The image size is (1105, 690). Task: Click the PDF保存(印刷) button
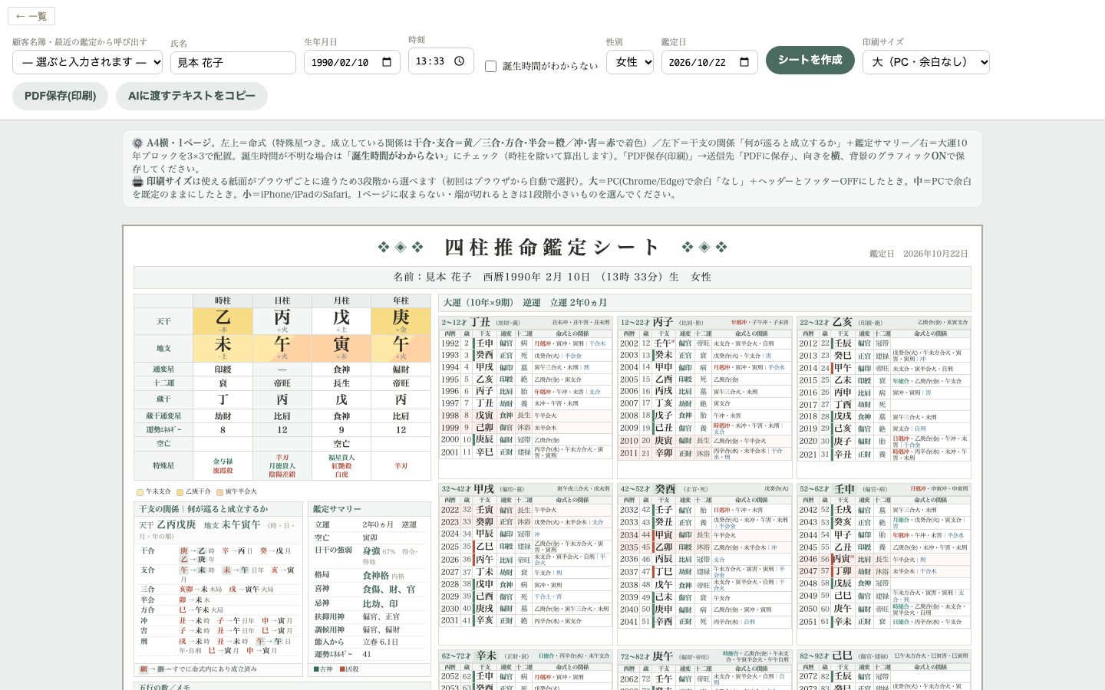tap(60, 96)
